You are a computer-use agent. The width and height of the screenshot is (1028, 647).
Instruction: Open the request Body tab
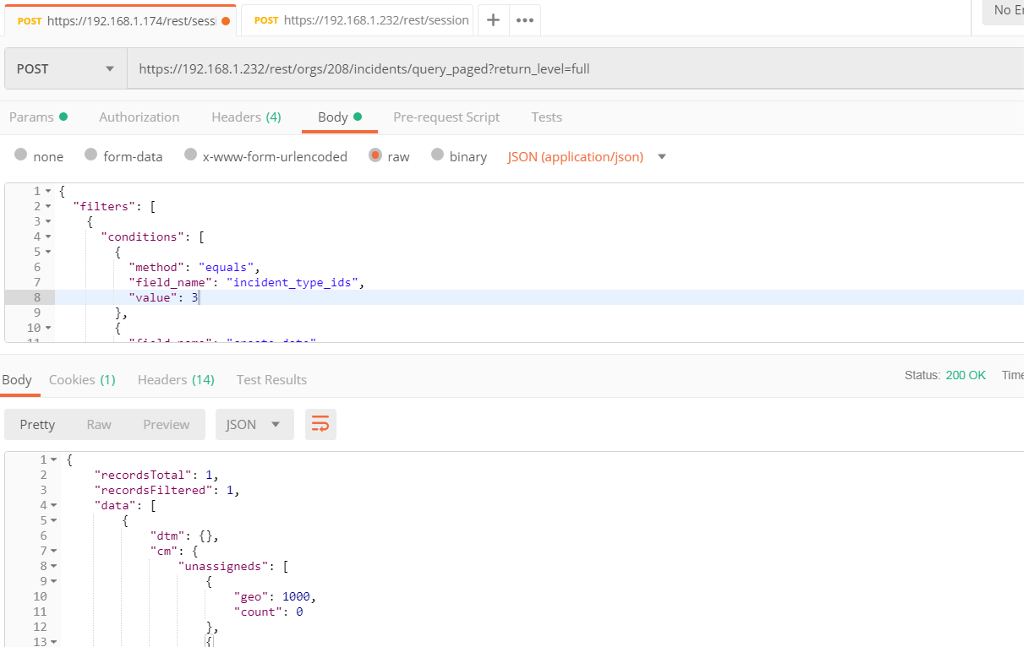340,117
